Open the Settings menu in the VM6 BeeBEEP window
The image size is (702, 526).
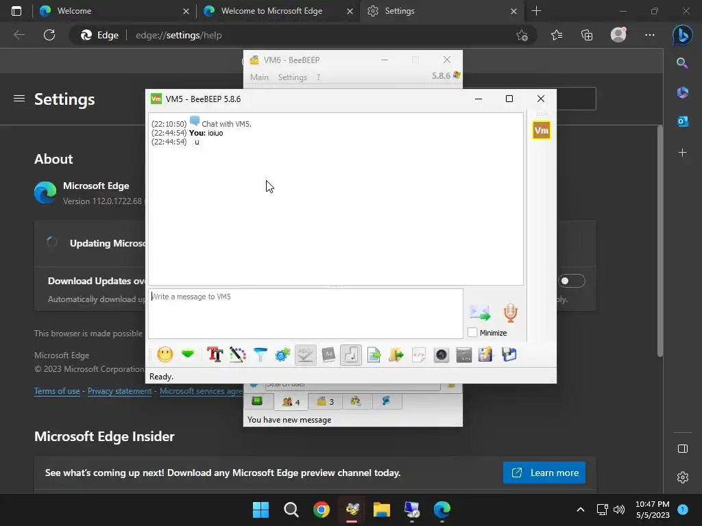292,77
